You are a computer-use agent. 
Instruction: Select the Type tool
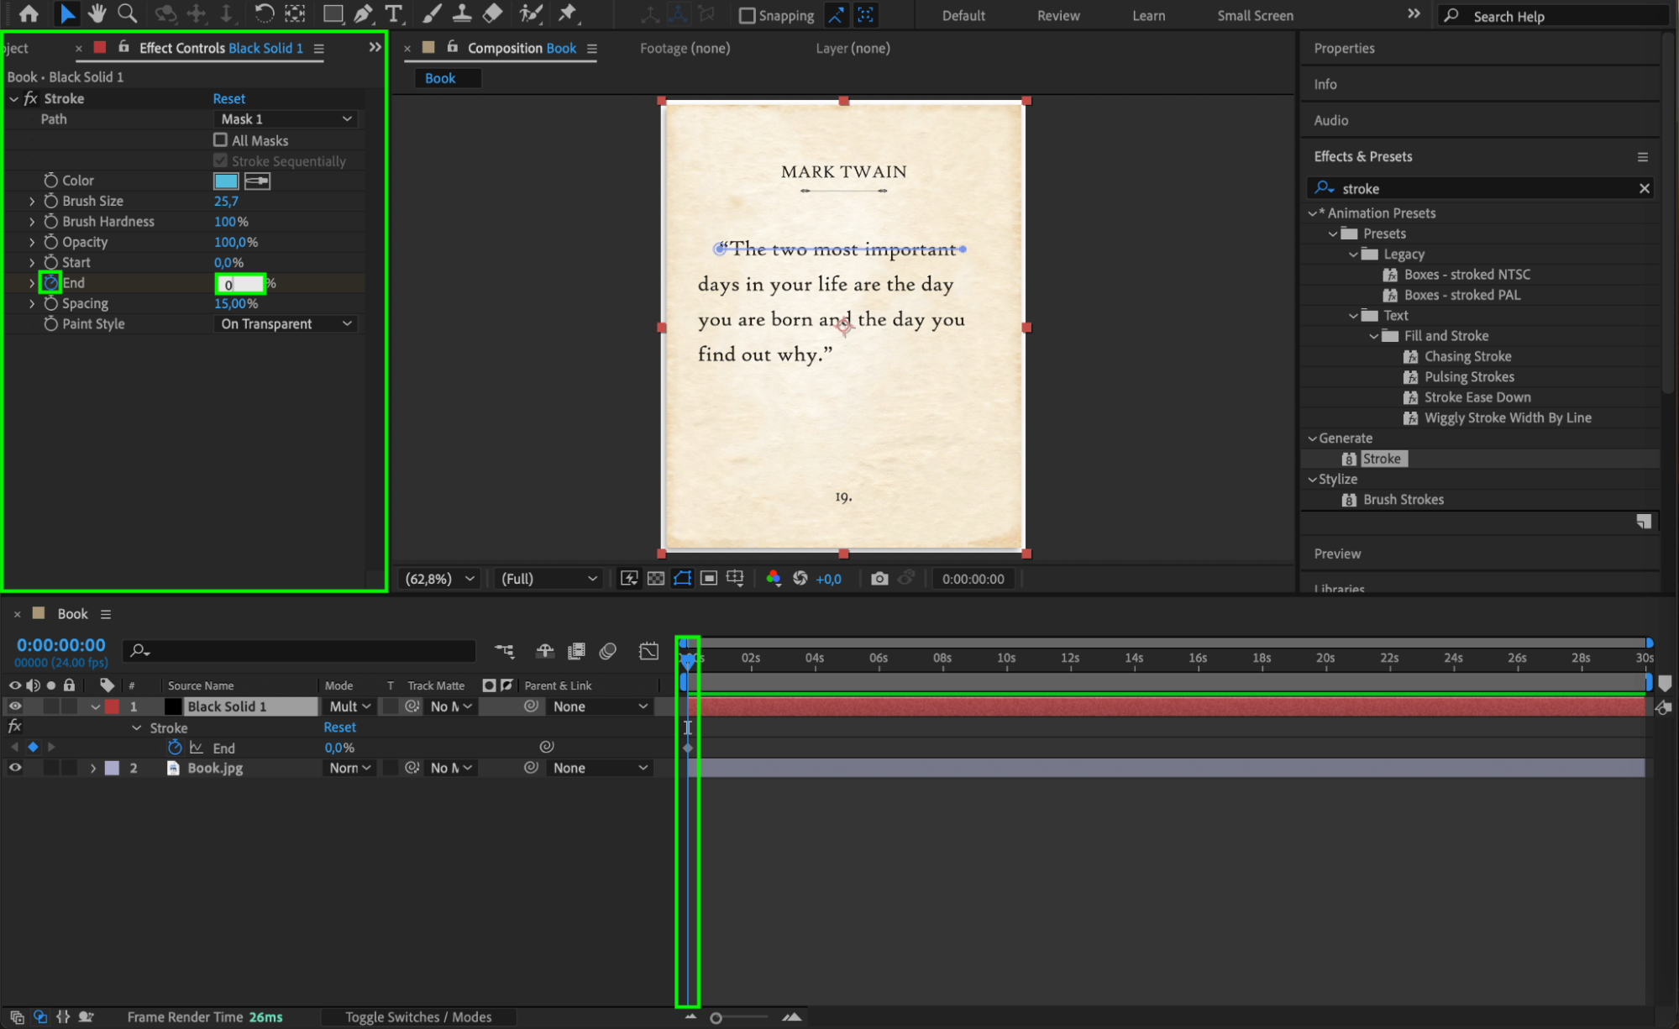(393, 13)
